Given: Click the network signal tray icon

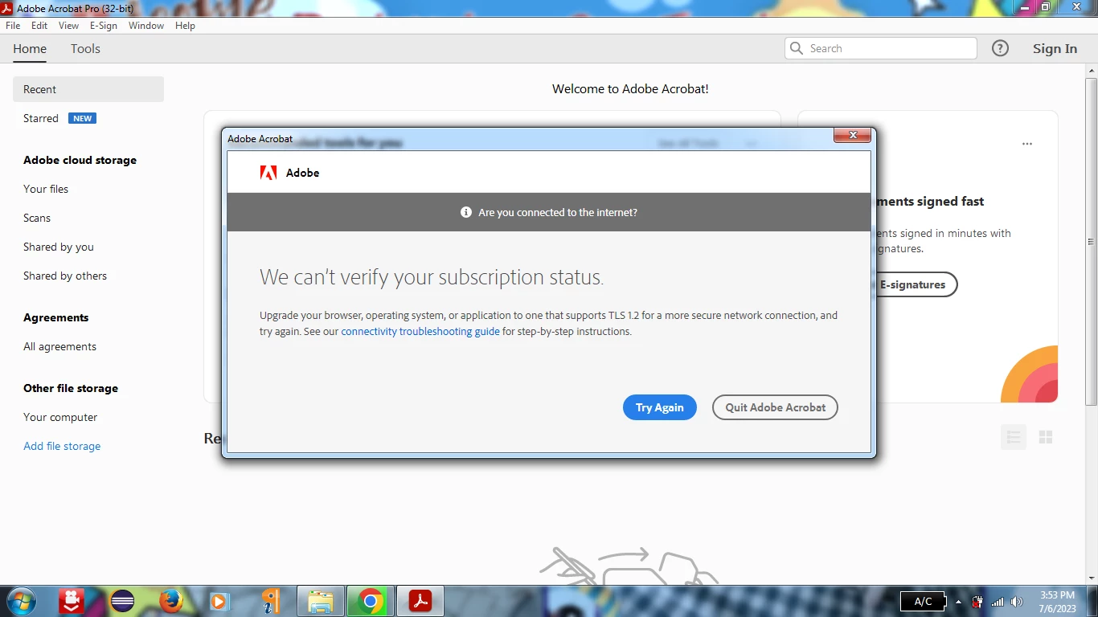Looking at the screenshot, I should tap(998, 602).
